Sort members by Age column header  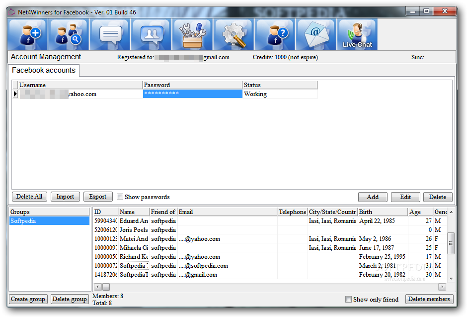420,212
